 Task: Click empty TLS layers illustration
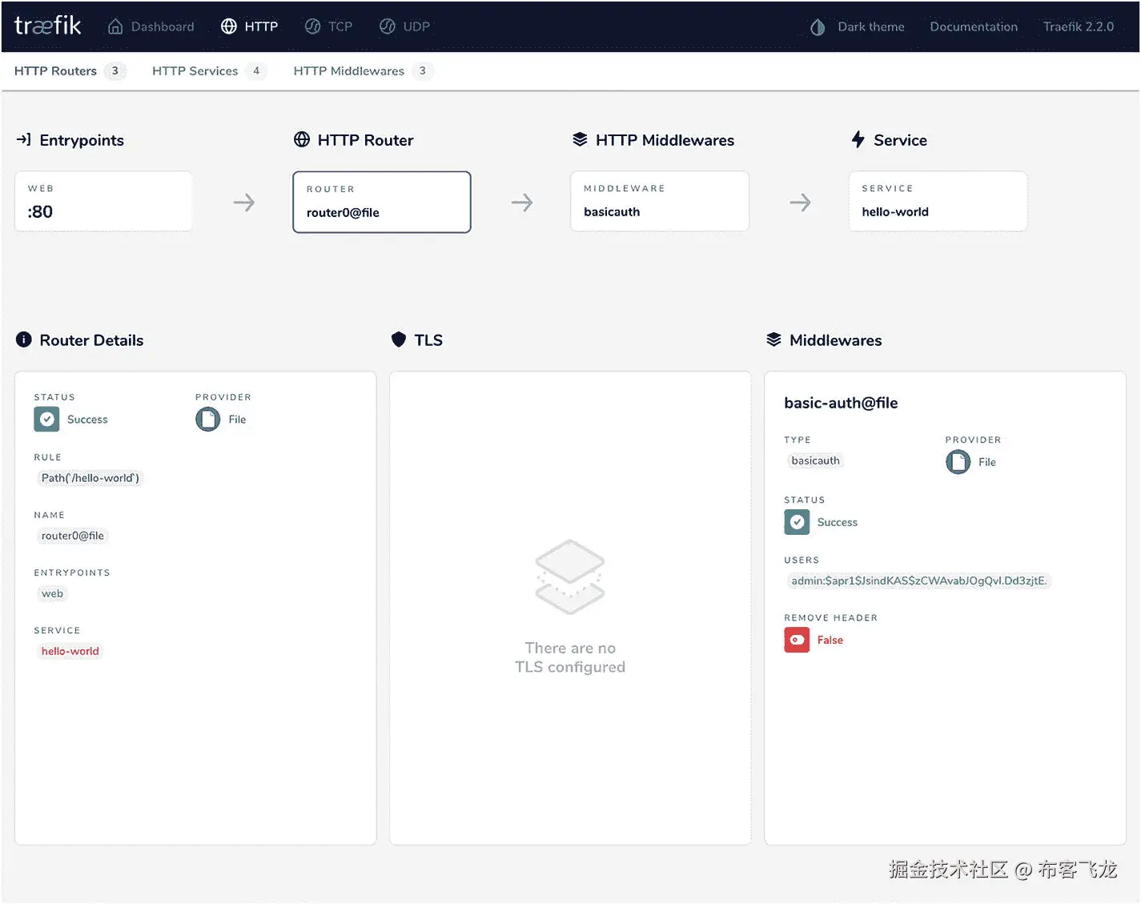click(x=570, y=577)
